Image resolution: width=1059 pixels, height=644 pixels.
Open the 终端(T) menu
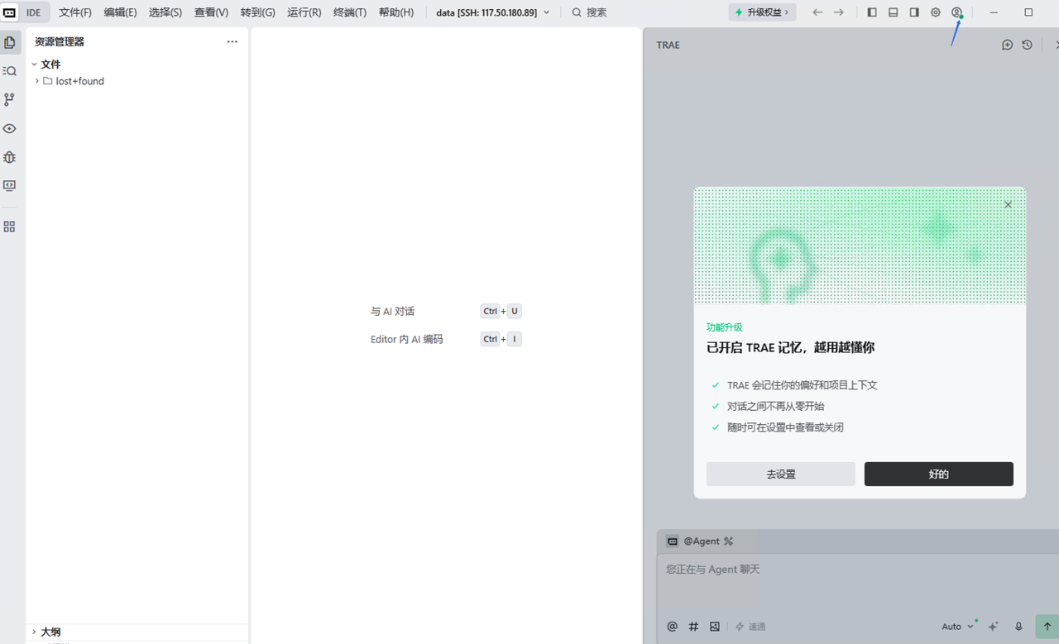coord(350,12)
